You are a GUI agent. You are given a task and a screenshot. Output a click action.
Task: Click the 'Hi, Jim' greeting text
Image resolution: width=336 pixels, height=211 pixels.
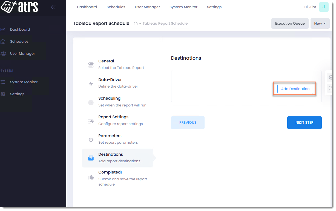[310, 7]
